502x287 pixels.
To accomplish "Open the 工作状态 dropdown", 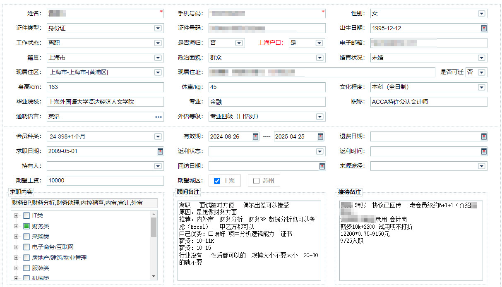I will [158, 43].
